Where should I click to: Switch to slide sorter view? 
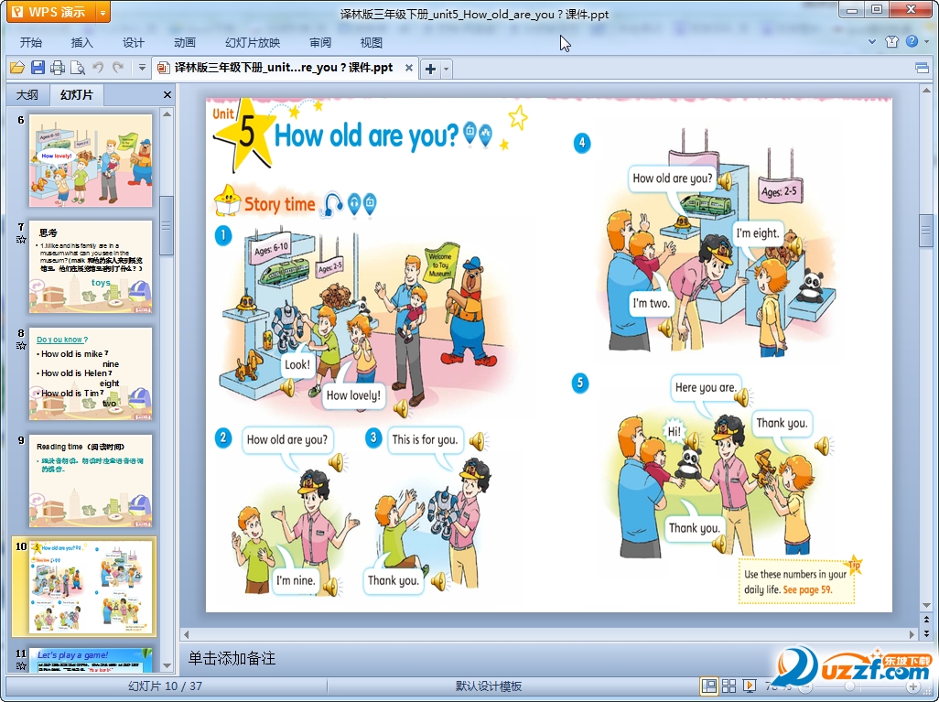(729, 686)
